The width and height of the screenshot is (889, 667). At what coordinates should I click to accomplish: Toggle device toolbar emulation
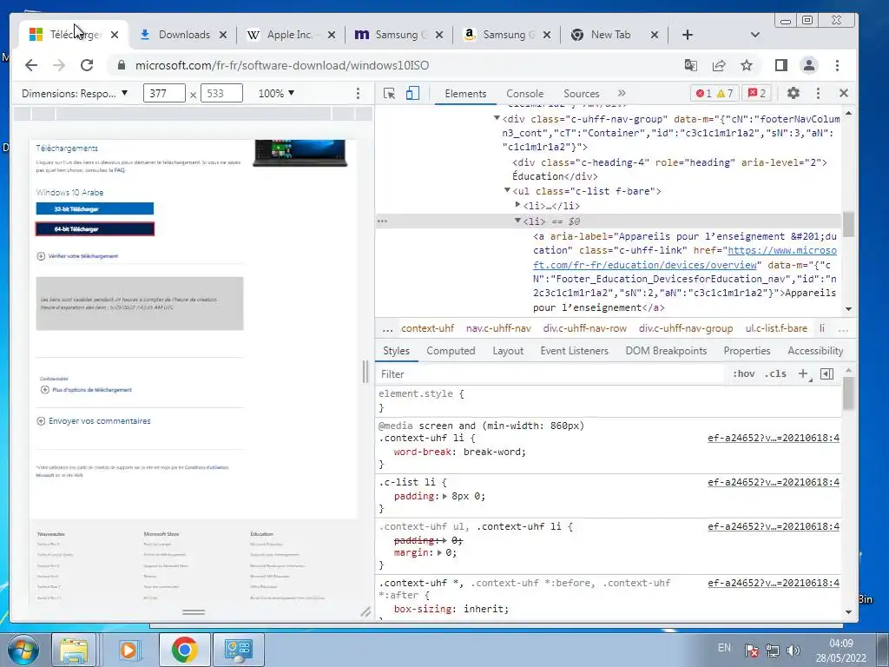pyautogui.click(x=412, y=93)
